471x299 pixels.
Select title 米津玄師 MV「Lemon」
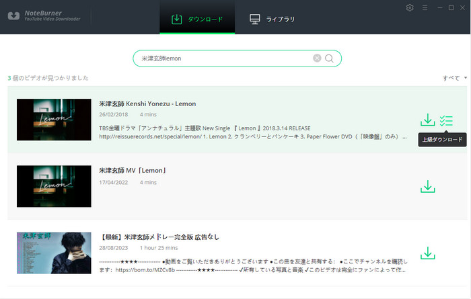click(x=133, y=171)
